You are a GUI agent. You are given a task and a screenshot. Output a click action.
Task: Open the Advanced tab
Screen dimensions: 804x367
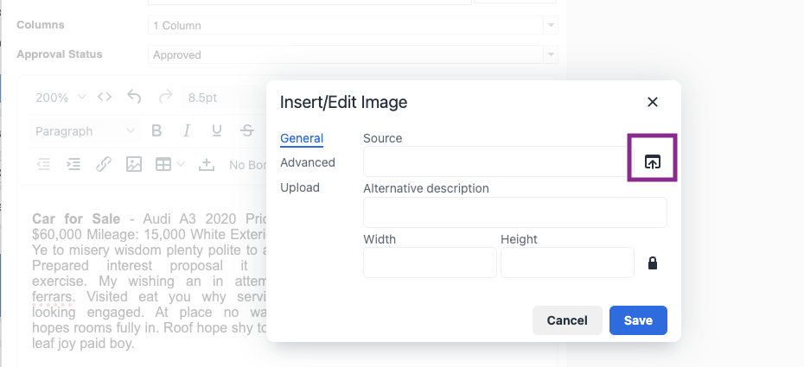pyautogui.click(x=307, y=162)
